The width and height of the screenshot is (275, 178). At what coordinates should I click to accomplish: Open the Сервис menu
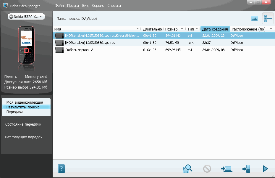point(98,6)
